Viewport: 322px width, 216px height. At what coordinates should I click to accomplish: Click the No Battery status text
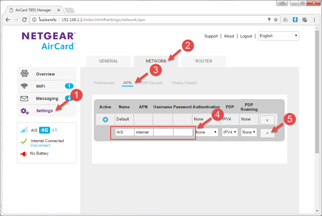click(x=39, y=154)
